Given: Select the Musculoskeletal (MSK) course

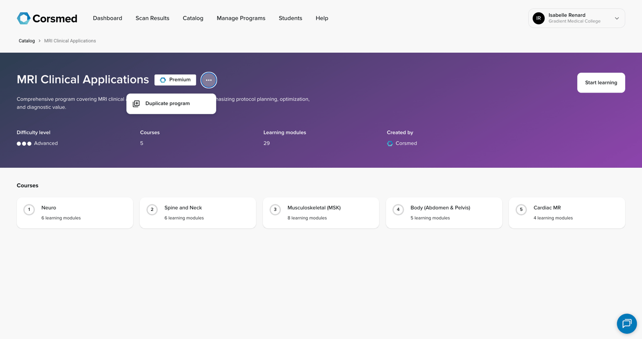Looking at the screenshot, I should [x=321, y=213].
